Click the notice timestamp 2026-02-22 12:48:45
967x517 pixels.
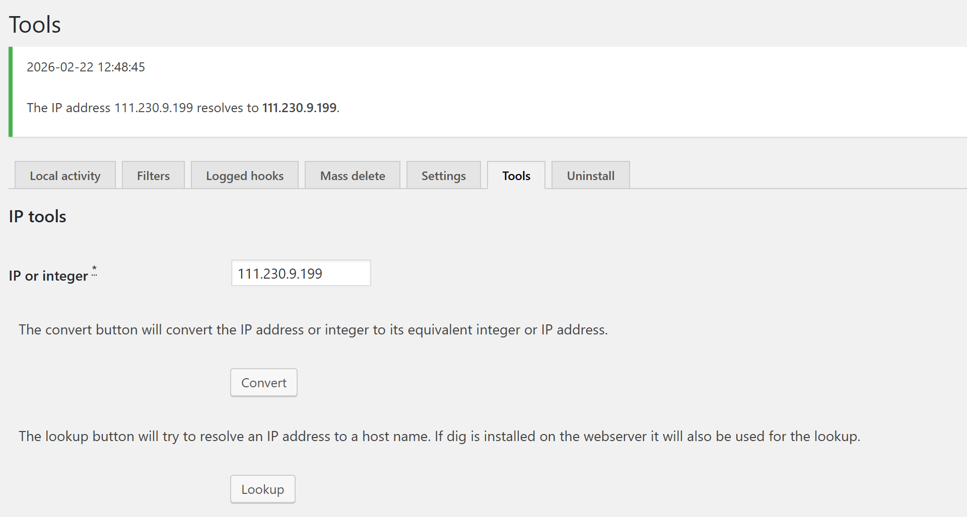pos(86,67)
